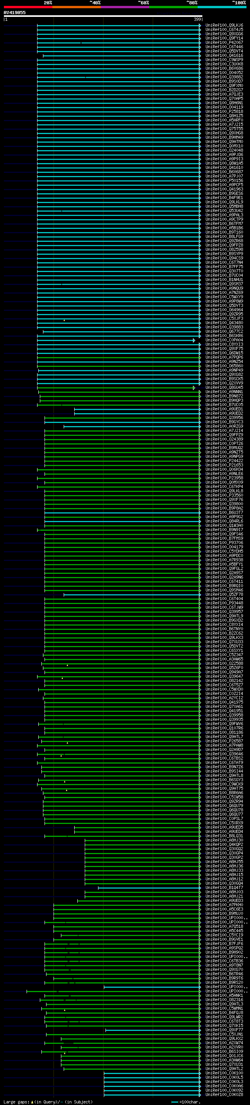Select the UniRef100_Q41963 row label
The height and width of the screenshot is (1105, 250).
click(224, 189)
